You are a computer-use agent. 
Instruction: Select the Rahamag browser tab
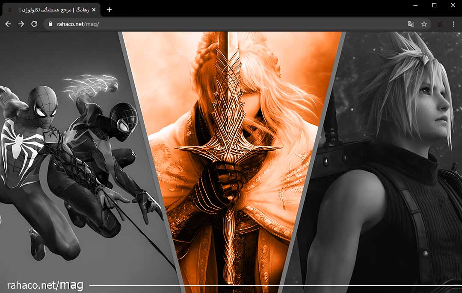pyautogui.click(x=51, y=9)
